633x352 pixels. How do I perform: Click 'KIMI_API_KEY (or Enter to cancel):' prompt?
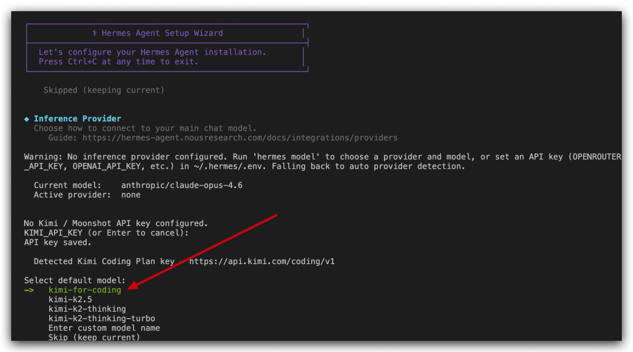click(x=106, y=233)
